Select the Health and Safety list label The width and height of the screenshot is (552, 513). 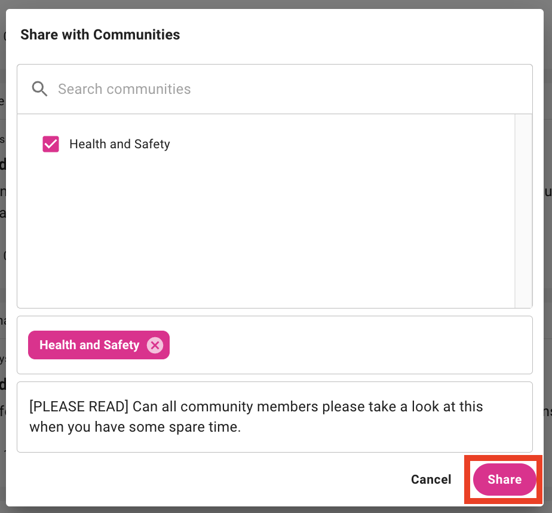[x=119, y=144]
